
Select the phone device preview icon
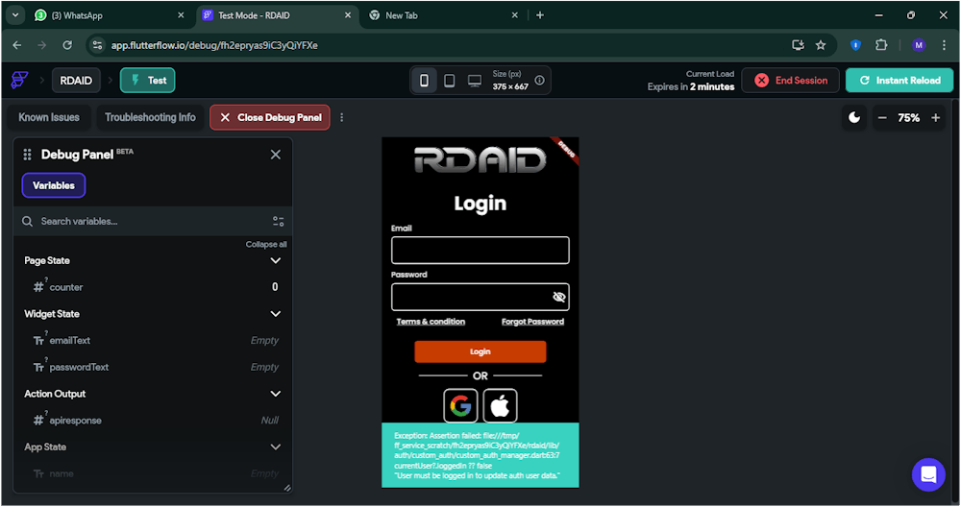[424, 81]
